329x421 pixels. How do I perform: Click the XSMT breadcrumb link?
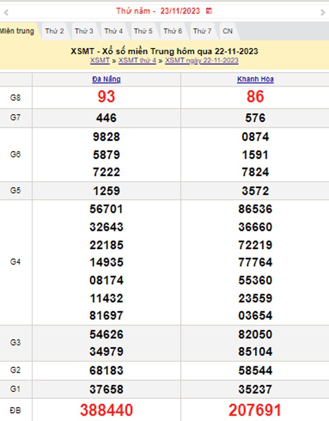tap(100, 61)
